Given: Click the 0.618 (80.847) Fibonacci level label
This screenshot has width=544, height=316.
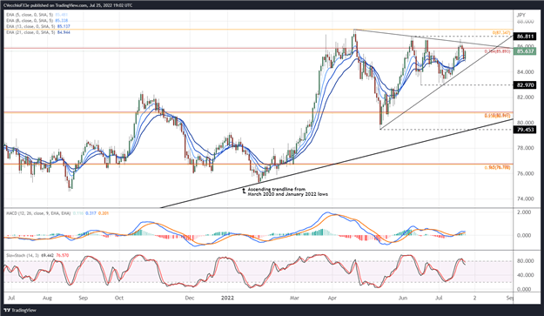Looking at the screenshot, I should click(497, 115).
